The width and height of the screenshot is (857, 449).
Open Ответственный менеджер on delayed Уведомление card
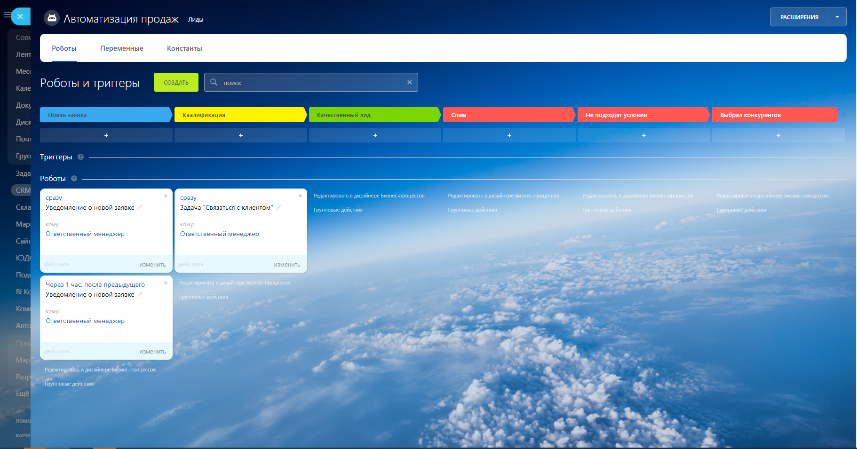pos(85,321)
